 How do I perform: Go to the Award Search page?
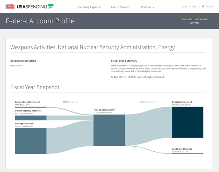pyautogui.click(x=120, y=7)
